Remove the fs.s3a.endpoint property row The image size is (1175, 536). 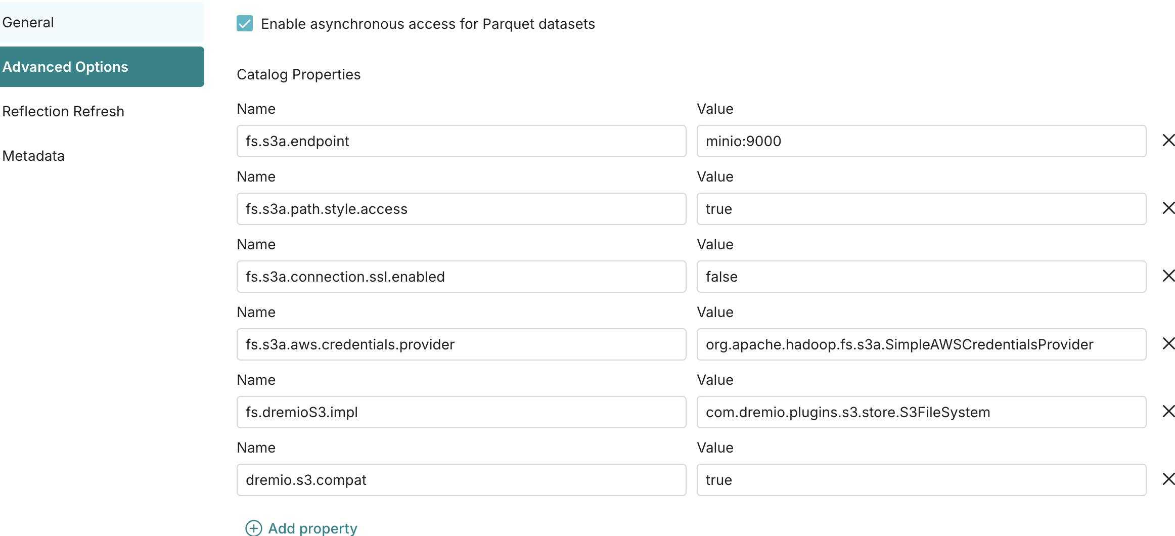[x=1168, y=141]
